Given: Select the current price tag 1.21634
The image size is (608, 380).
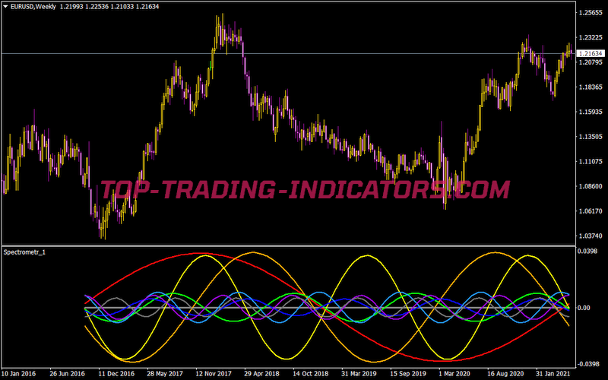Looking at the screenshot, I should [591, 53].
